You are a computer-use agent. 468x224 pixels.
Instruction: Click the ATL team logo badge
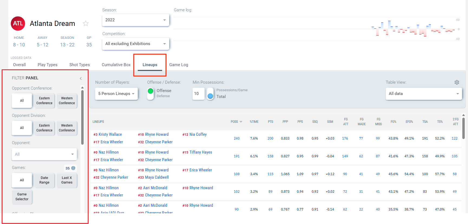pyautogui.click(x=18, y=23)
